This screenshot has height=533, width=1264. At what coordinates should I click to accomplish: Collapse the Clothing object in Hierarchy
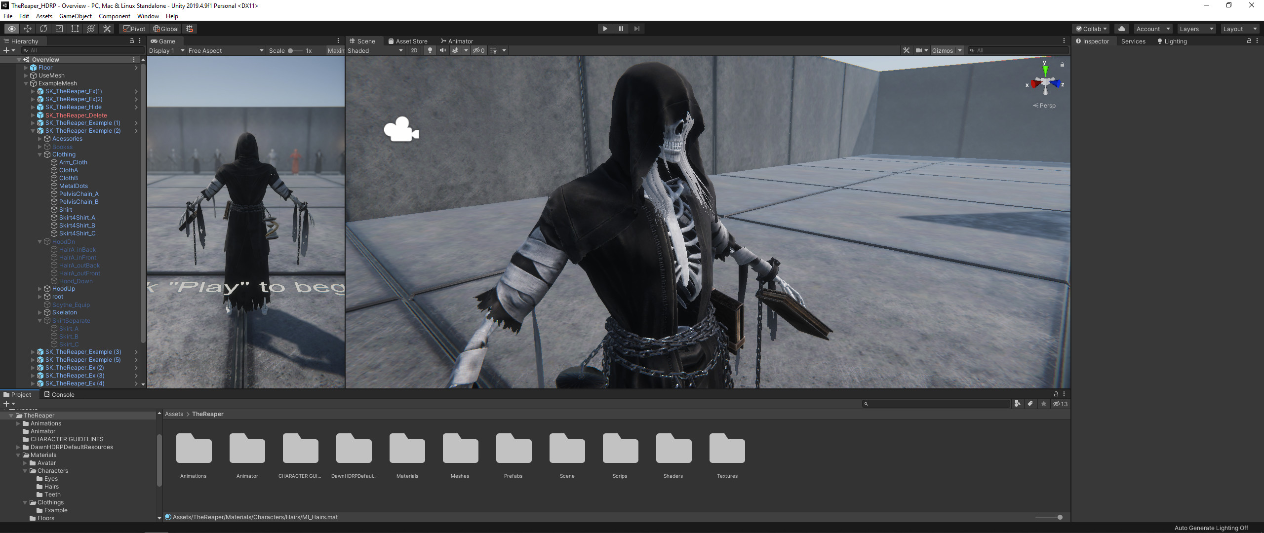click(x=40, y=154)
